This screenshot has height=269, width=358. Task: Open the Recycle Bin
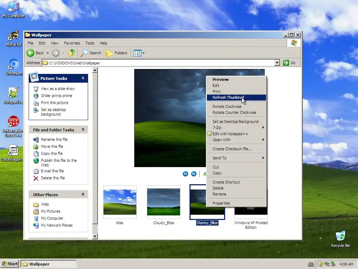(x=341, y=239)
